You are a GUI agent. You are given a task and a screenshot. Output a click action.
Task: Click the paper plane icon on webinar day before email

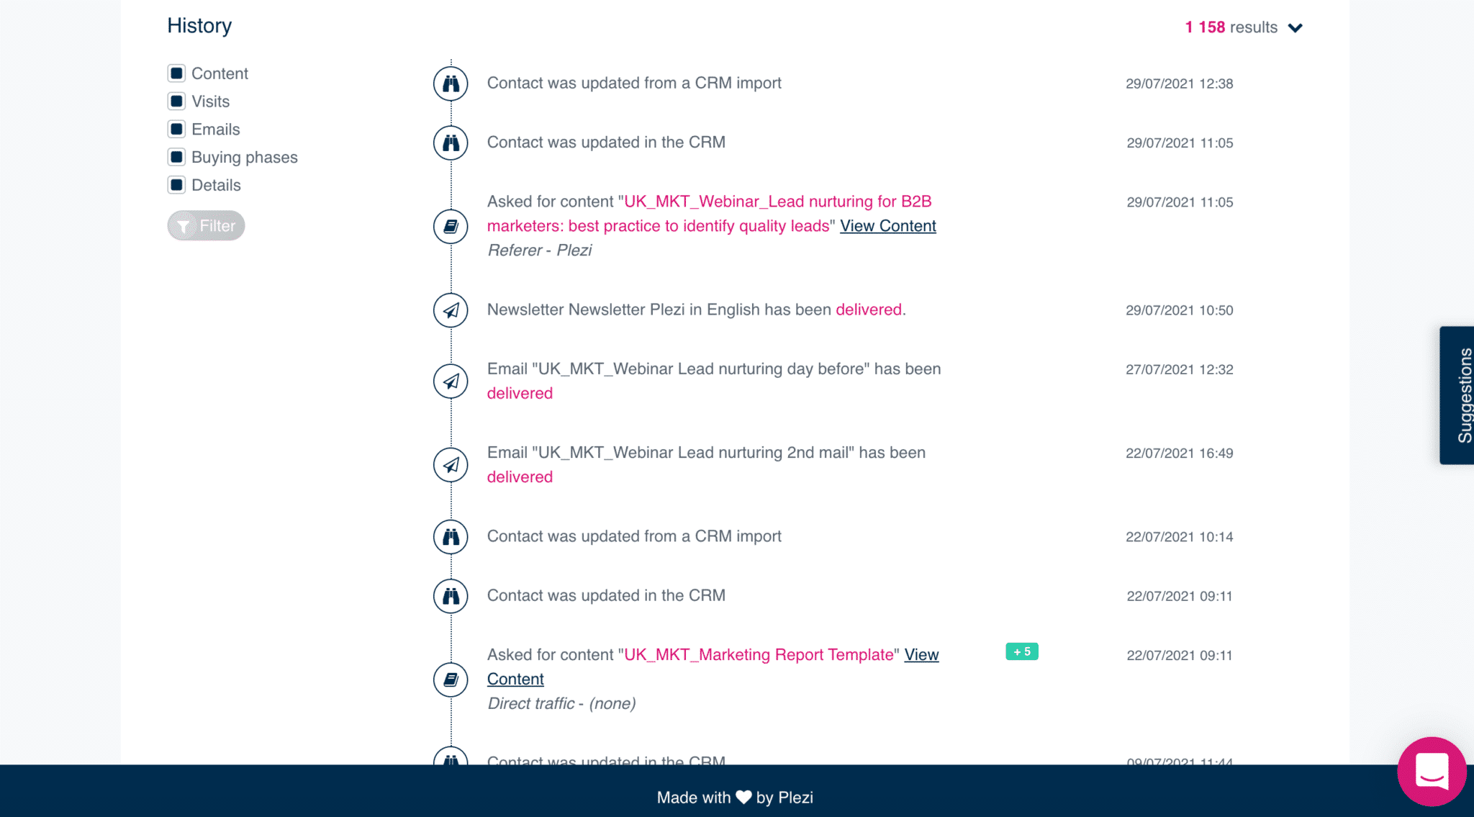[x=453, y=380]
